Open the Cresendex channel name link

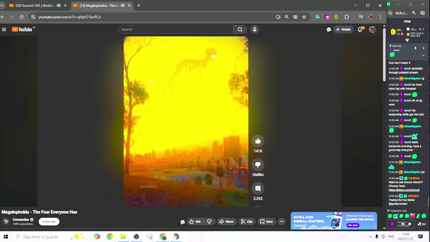[x=21, y=220]
